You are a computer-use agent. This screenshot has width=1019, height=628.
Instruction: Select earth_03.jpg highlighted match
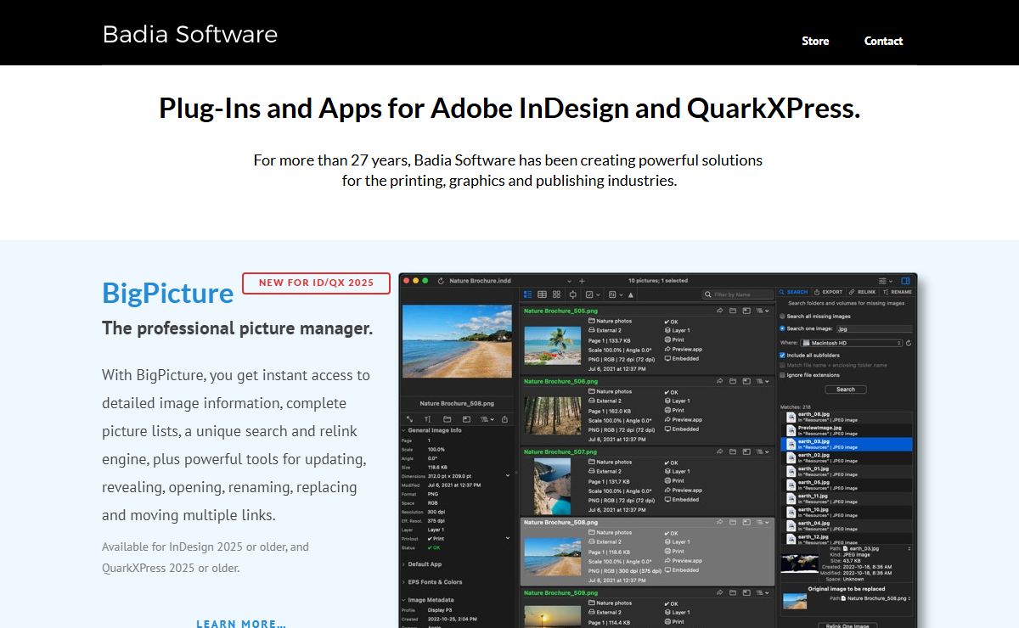847,444
